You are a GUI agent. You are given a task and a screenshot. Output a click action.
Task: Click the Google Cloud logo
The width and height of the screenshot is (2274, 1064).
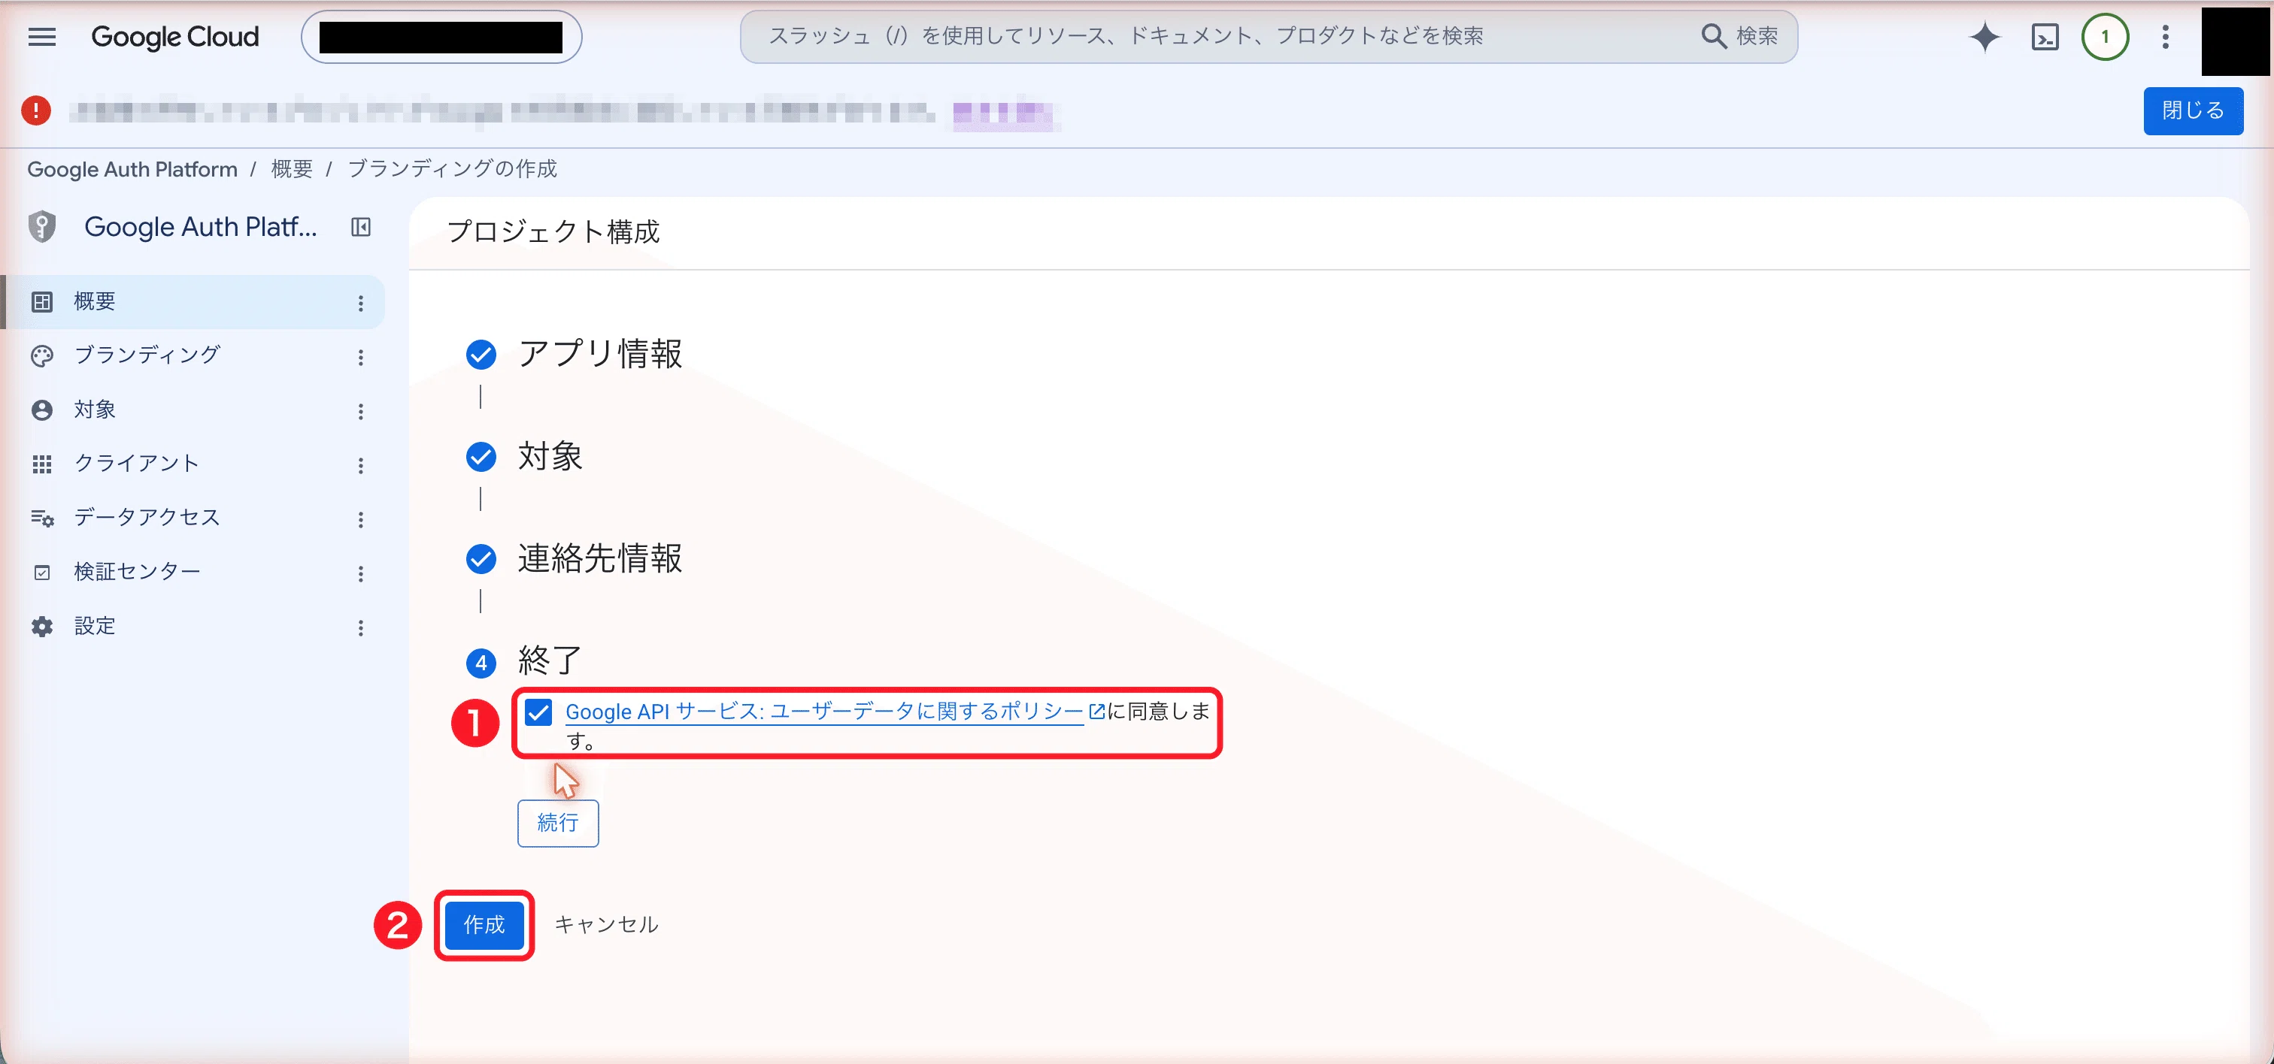click(x=174, y=36)
